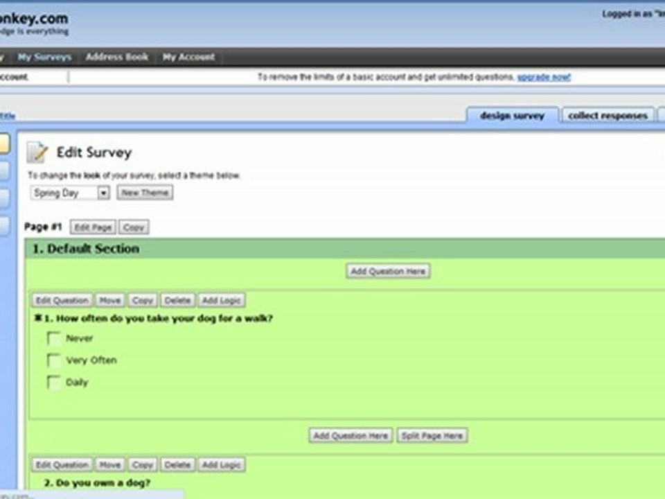Switch to the design survey tab
The height and width of the screenshot is (499, 665).
pos(512,116)
